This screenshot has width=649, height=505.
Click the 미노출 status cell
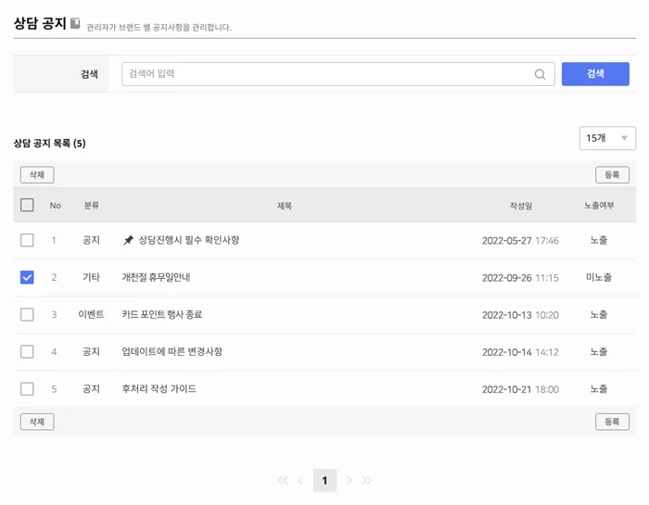click(x=599, y=278)
